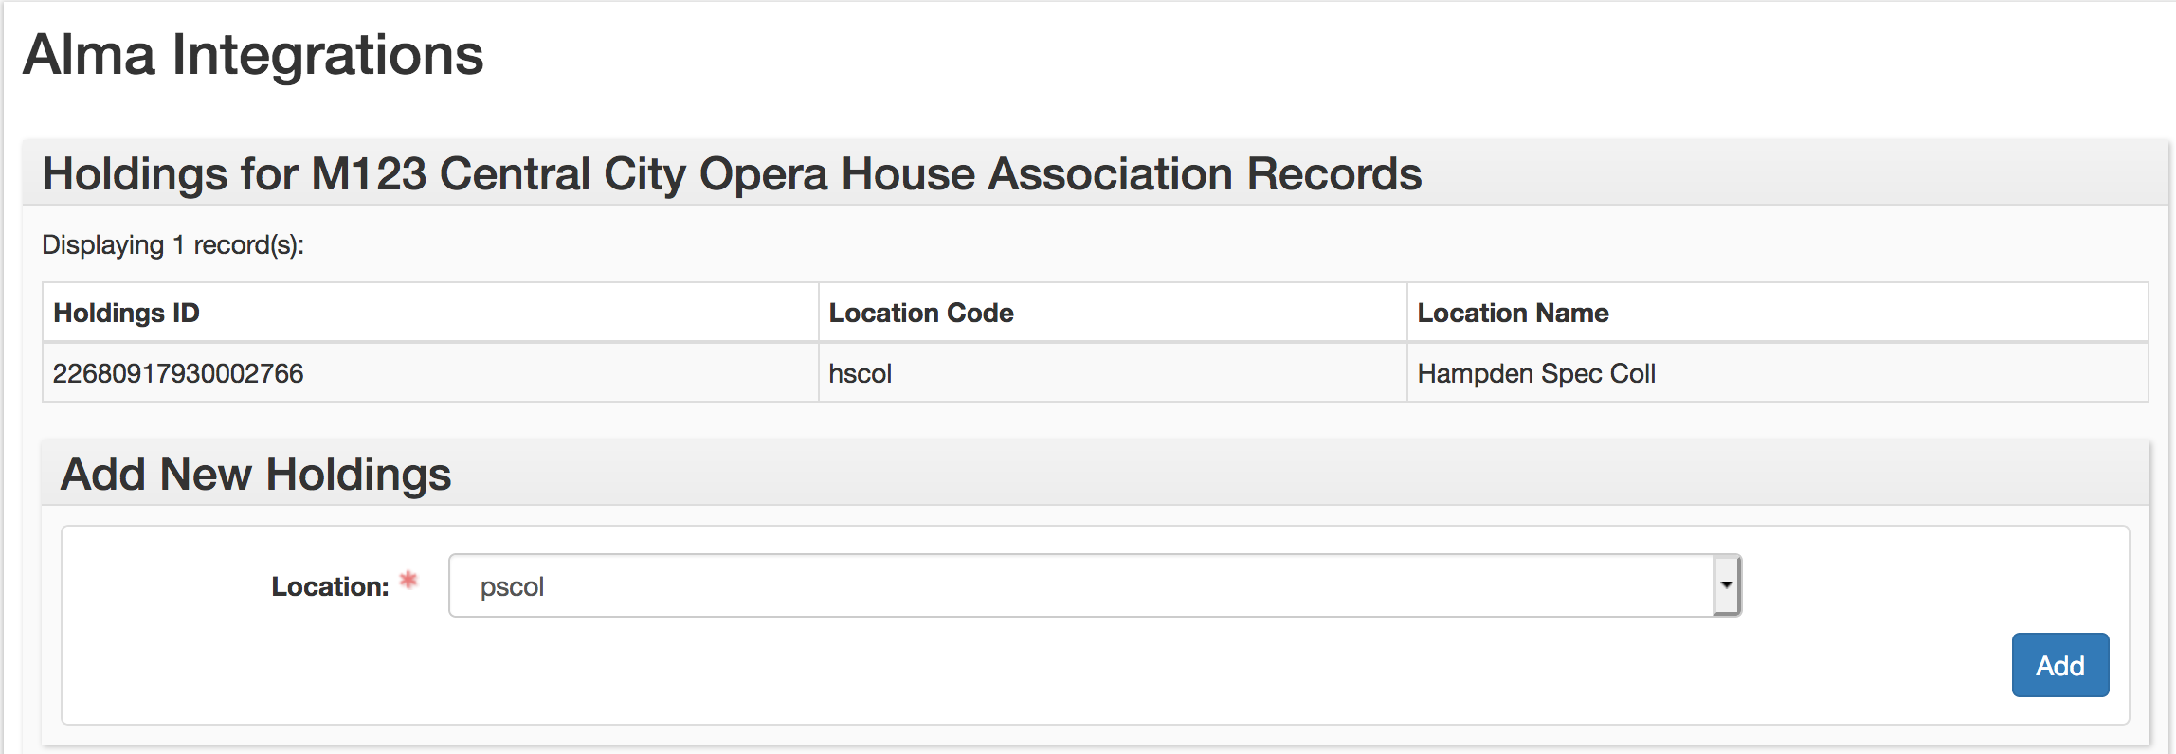This screenshot has width=2176, height=754.
Task: Select the Location Name column header
Action: click(x=1777, y=313)
